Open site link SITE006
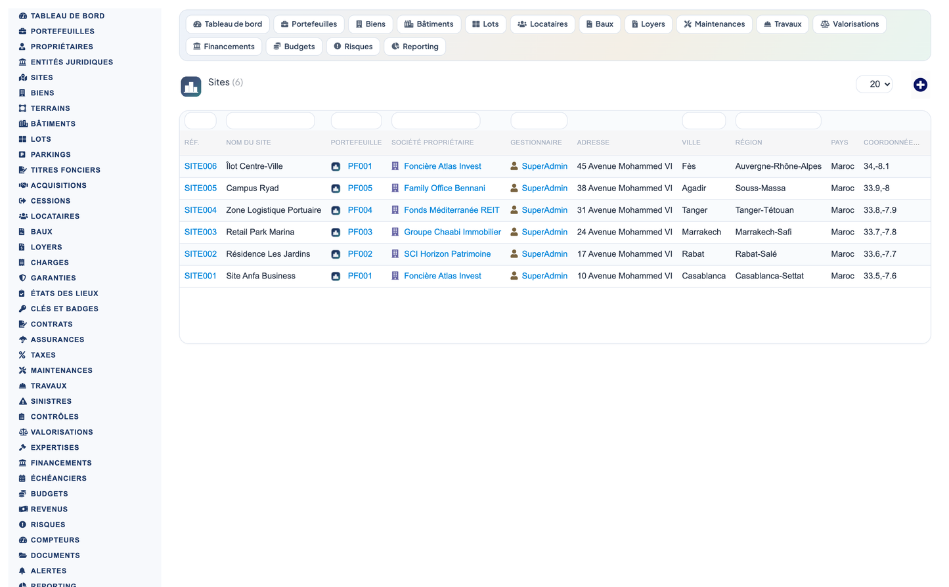 (200, 167)
